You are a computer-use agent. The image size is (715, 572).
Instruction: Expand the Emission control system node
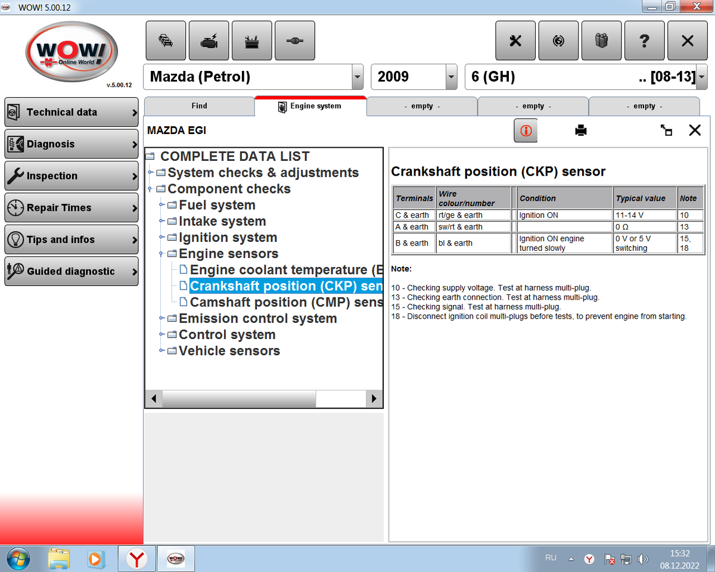(162, 319)
